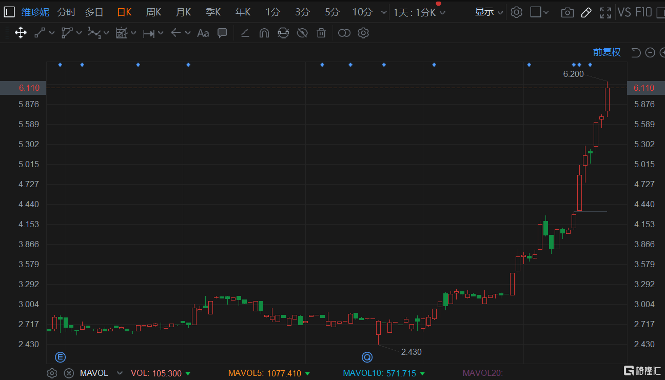
Task: Click the VS compare button
Action: [x=624, y=12]
